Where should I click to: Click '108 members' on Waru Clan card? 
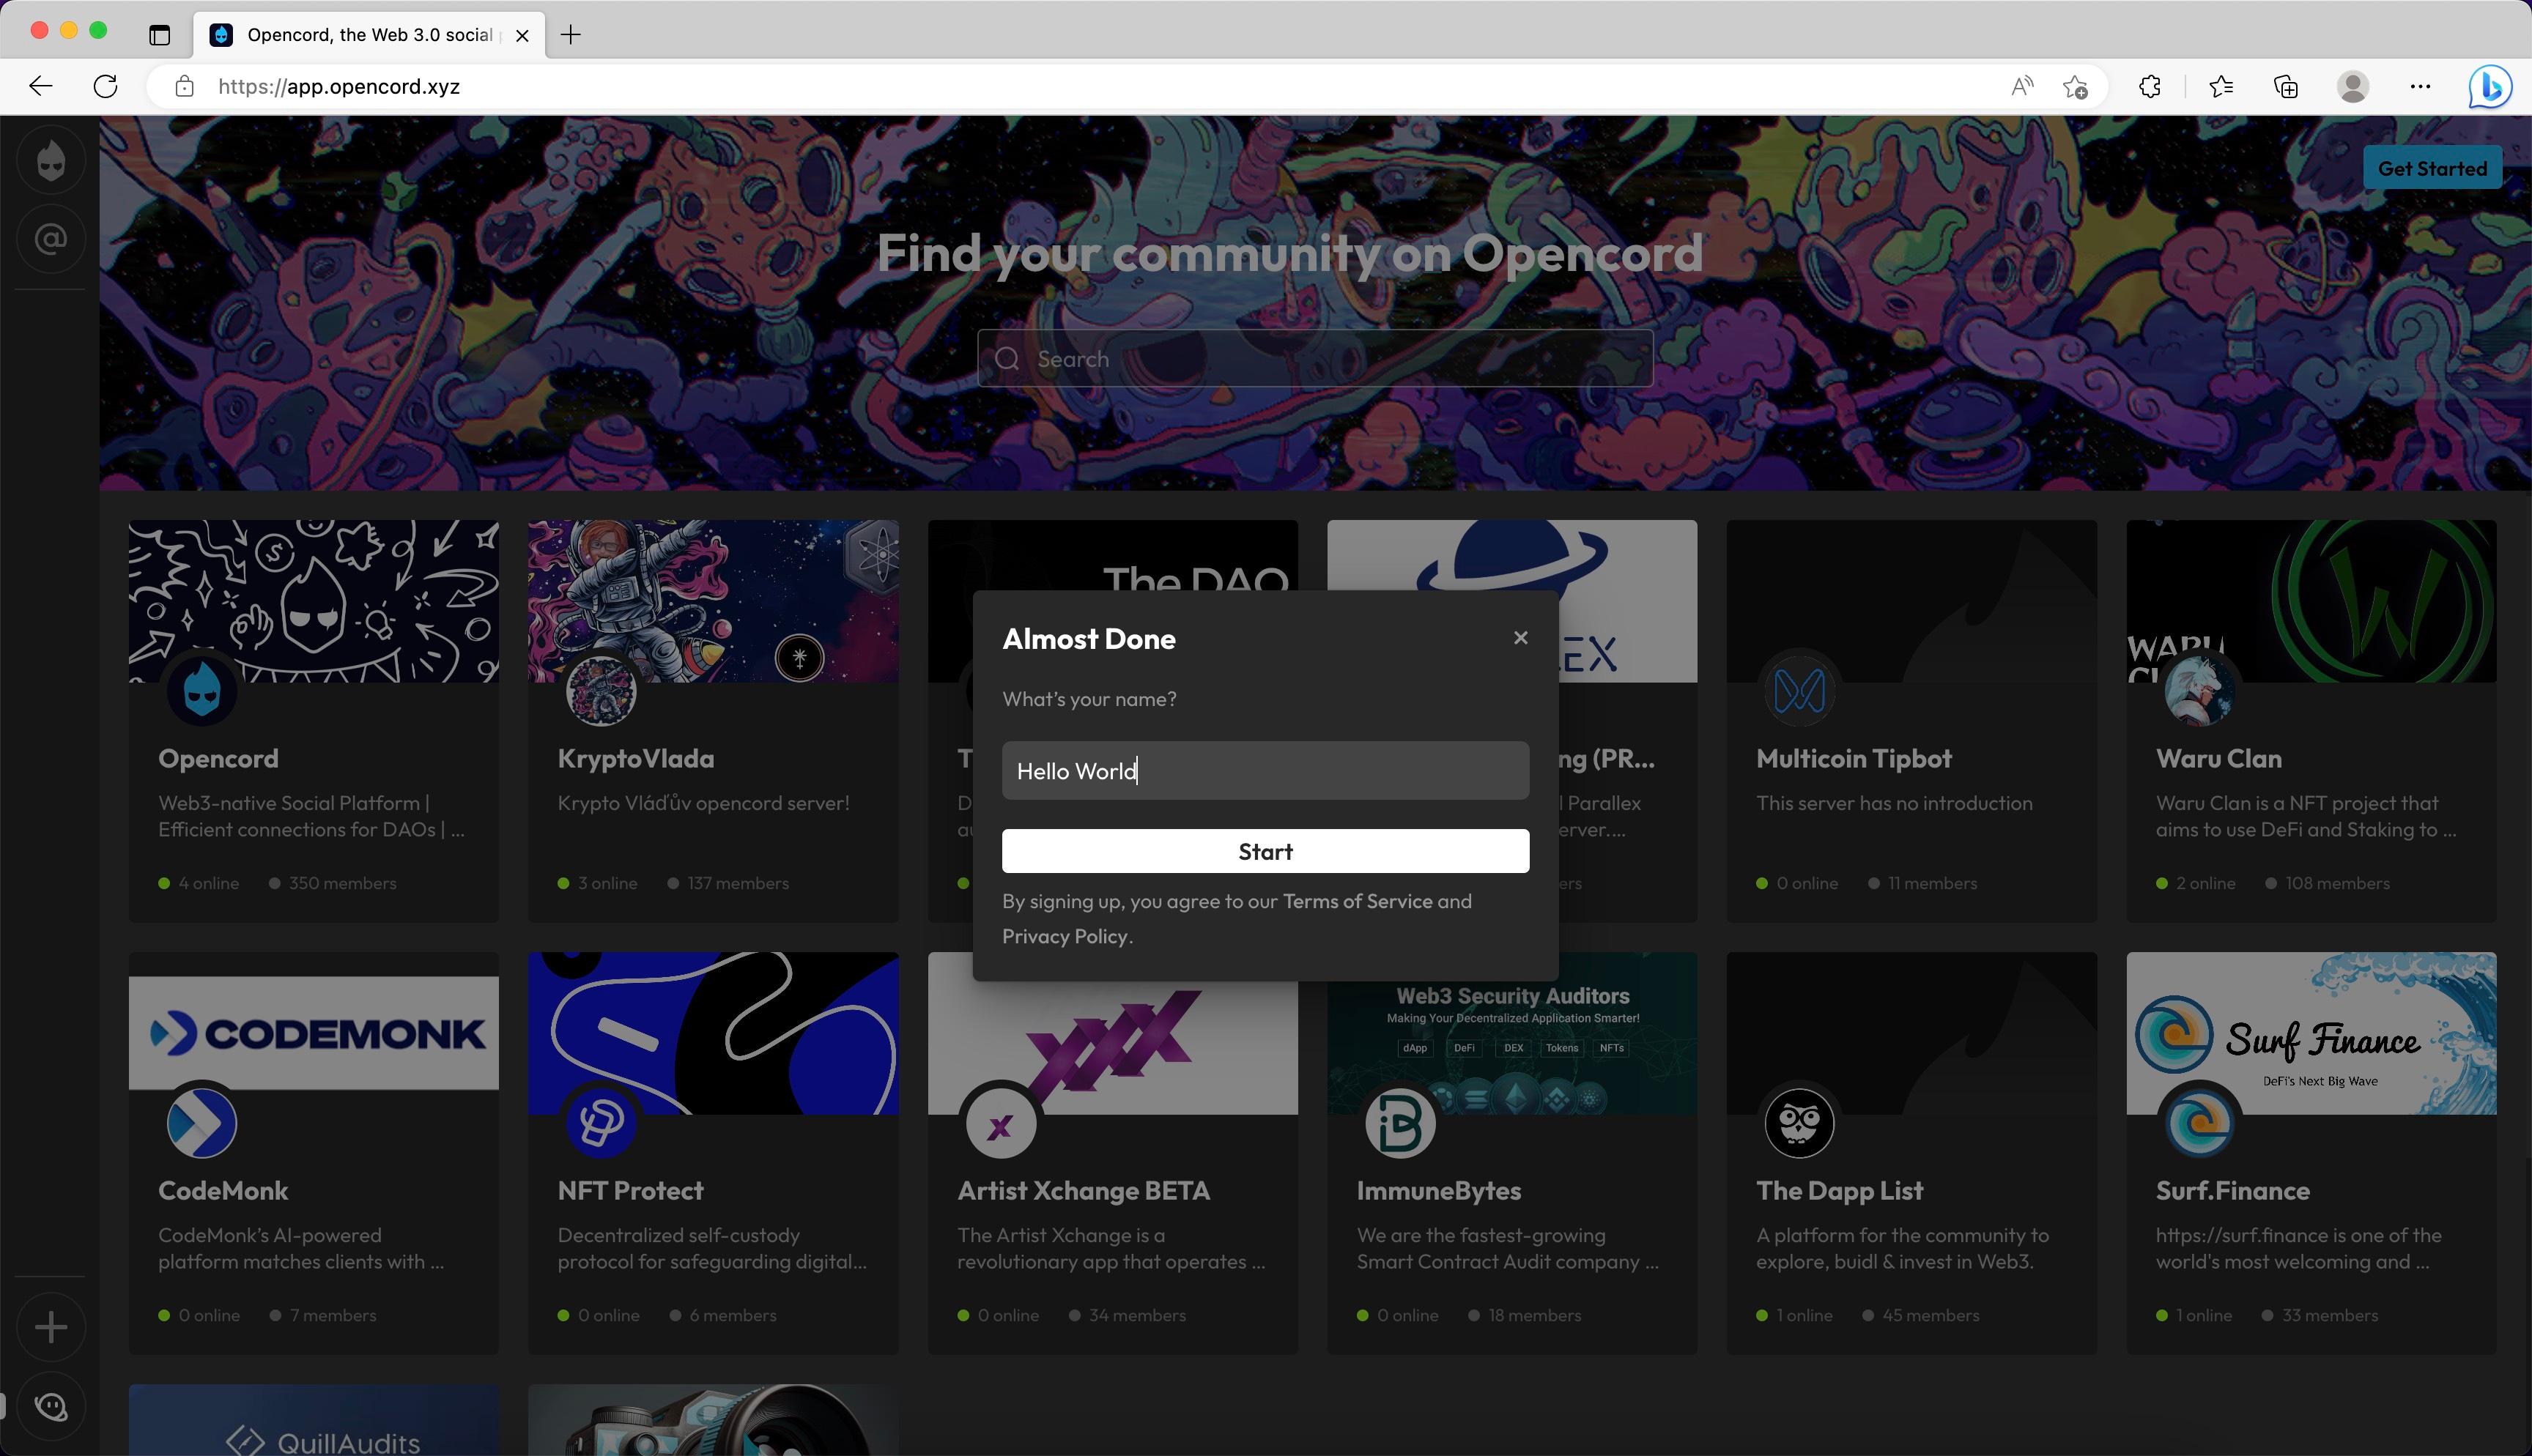coord(2337,883)
